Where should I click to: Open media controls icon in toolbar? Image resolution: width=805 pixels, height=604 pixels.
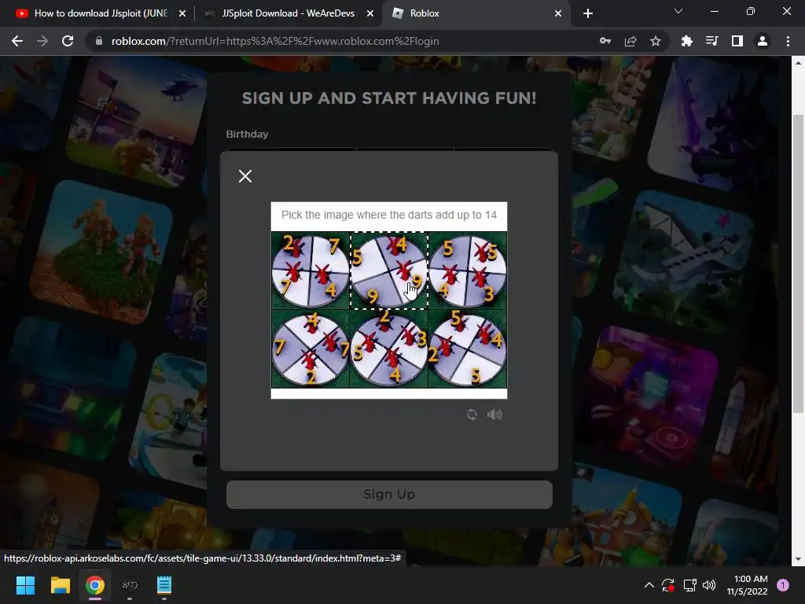click(712, 41)
